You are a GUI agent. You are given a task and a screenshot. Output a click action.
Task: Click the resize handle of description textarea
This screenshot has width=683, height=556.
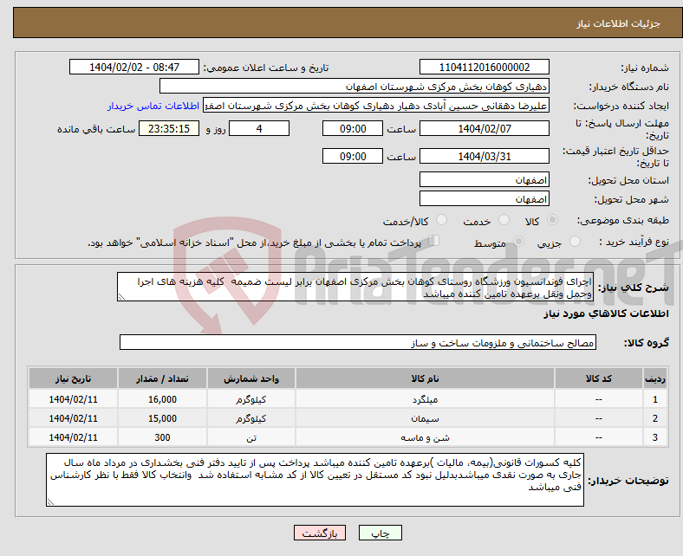[121, 297]
